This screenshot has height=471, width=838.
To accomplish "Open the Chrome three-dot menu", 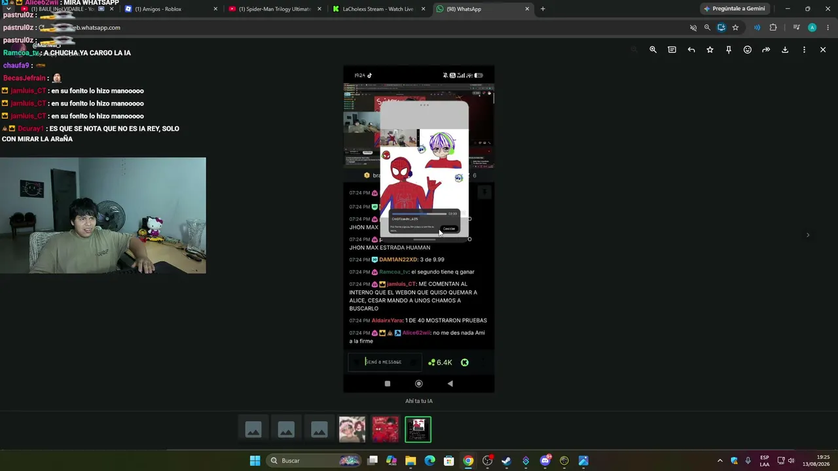I will [828, 27].
